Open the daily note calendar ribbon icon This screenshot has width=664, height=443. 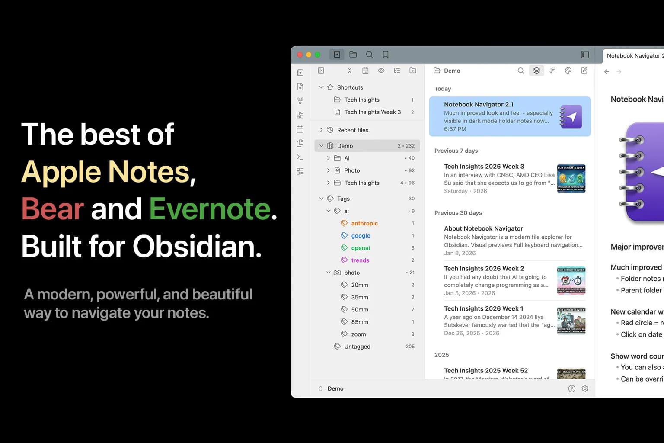[x=300, y=129]
